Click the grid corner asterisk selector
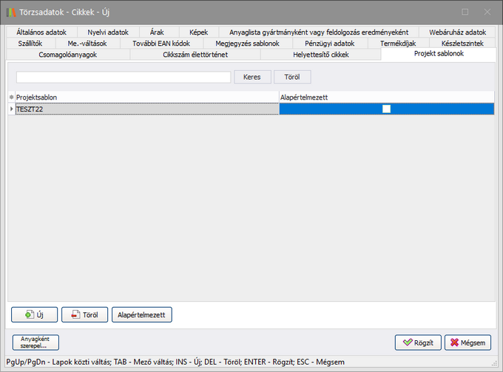The height and width of the screenshot is (372, 503). coord(11,97)
